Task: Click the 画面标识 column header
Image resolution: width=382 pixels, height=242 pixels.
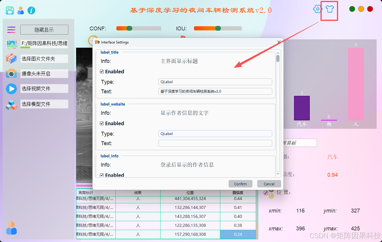Action: coord(96,193)
